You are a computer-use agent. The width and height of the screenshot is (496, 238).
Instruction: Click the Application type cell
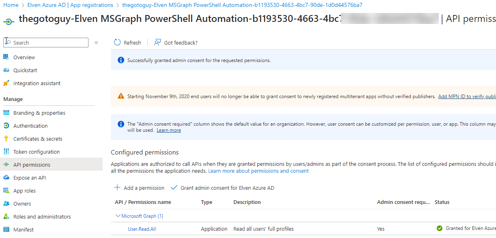(x=214, y=229)
